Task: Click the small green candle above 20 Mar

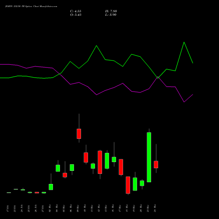Action: click(x=142, y=183)
